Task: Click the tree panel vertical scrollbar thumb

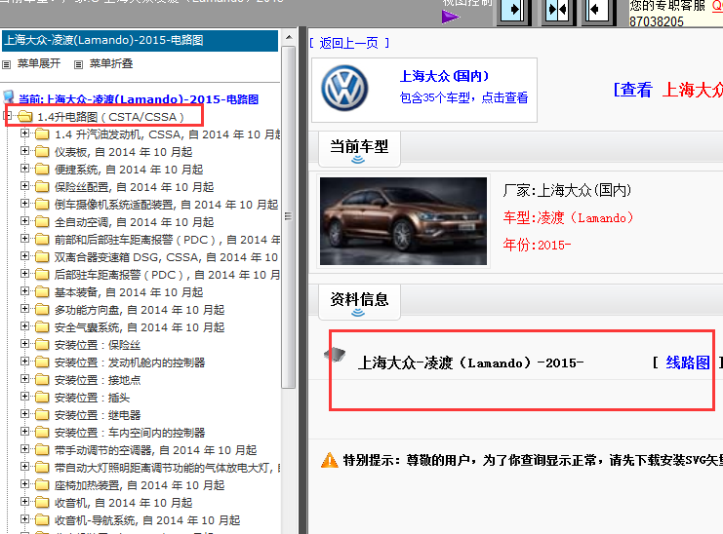Action: 289,216
